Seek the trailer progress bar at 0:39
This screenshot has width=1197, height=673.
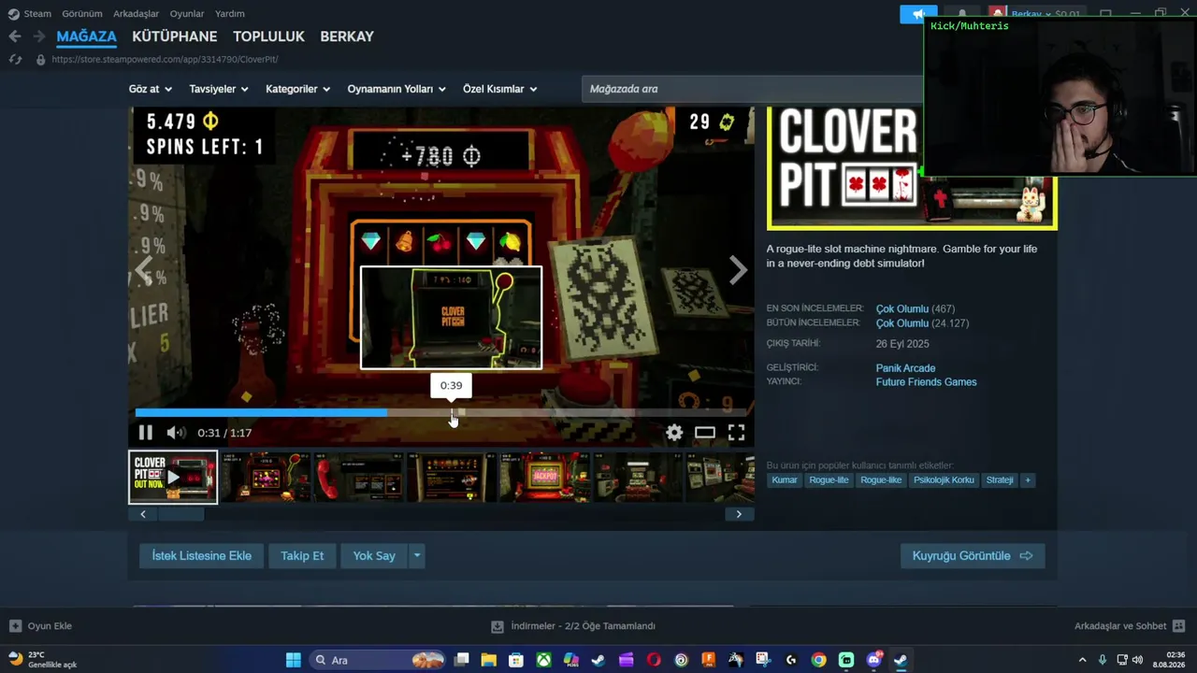(x=452, y=412)
